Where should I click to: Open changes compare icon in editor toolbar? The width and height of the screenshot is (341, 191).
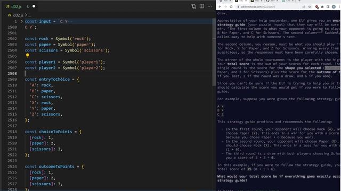[x=193, y=6]
